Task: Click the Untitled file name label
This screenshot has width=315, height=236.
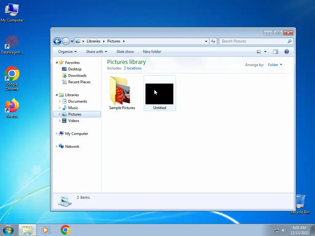Action: click(x=160, y=108)
